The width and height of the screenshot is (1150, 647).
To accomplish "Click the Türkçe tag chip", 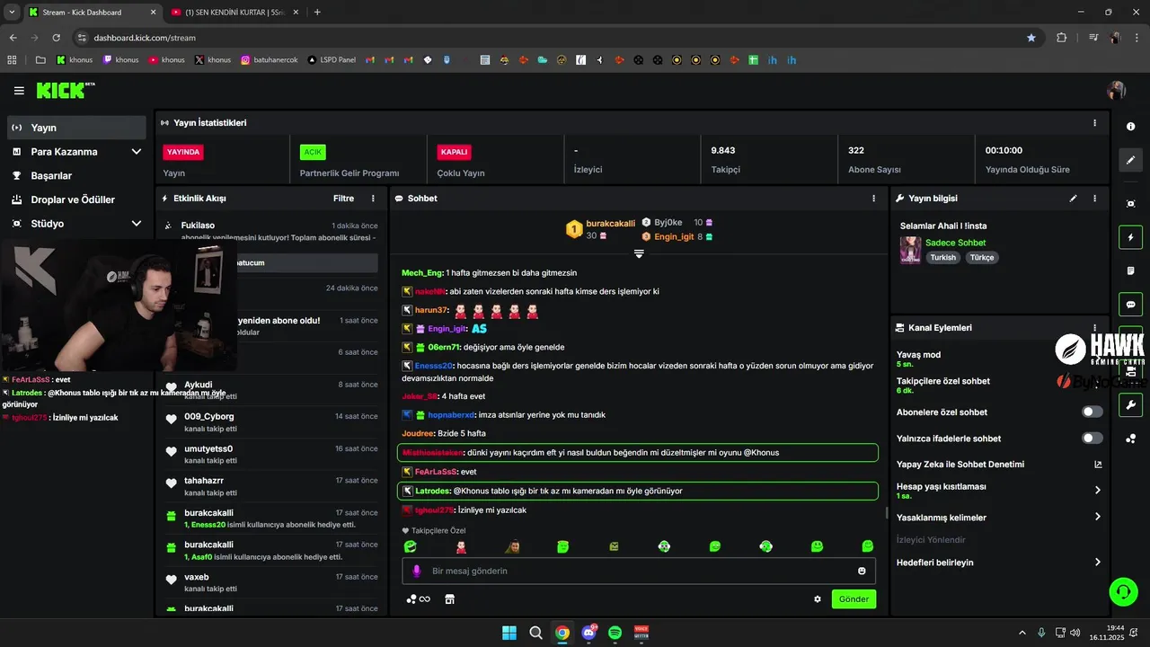I will click(982, 258).
